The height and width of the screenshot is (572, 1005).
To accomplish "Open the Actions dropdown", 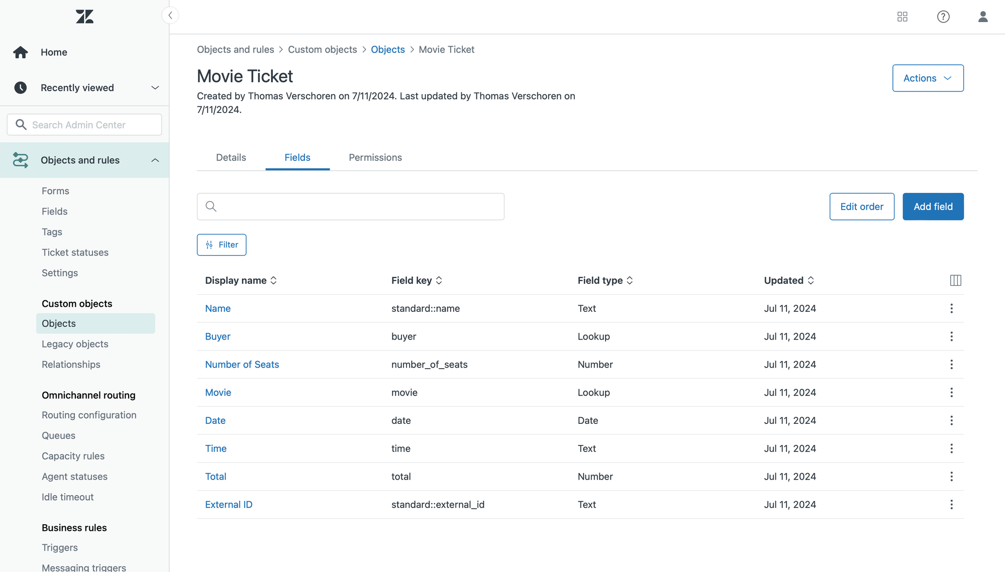I will (927, 78).
